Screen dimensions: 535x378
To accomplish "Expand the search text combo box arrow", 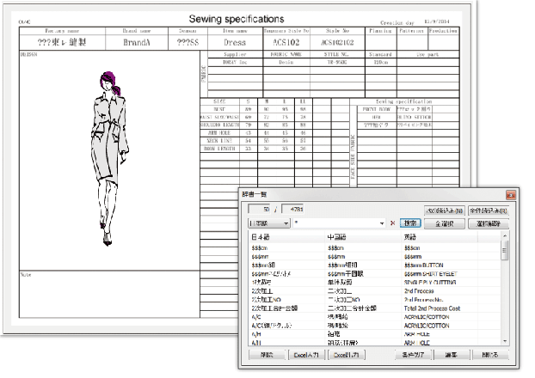I will click(383, 223).
